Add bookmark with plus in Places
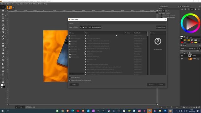 click(x=70, y=74)
